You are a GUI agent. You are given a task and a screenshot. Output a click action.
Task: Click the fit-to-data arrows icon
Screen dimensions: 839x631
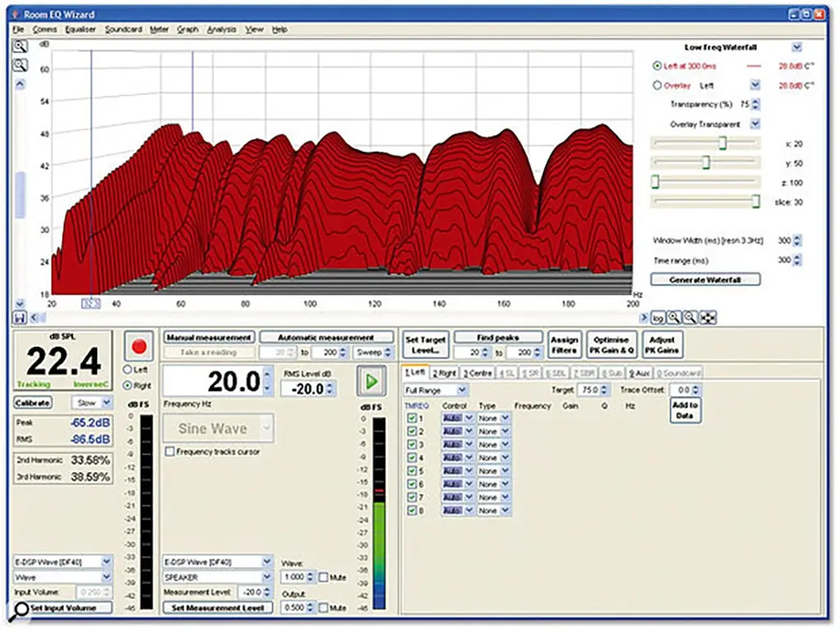708,318
